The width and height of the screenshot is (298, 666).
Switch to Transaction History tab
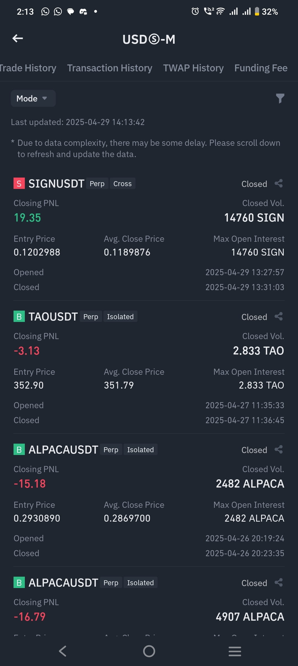pyautogui.click(x=110, y=68)
